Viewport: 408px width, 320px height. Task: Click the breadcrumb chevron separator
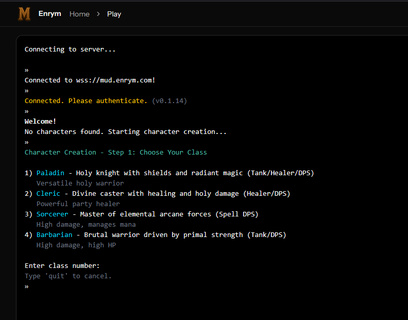[x=98, y=14]
